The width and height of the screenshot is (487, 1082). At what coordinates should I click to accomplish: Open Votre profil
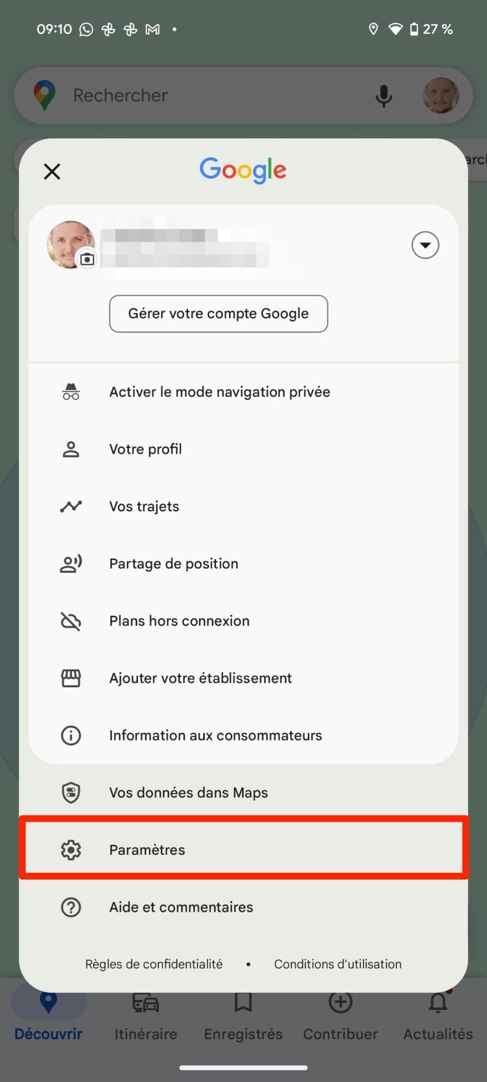pyautogui.click(x=145, y=449)
